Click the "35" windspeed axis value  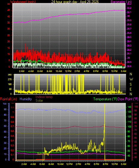click(x=8, y=23)
